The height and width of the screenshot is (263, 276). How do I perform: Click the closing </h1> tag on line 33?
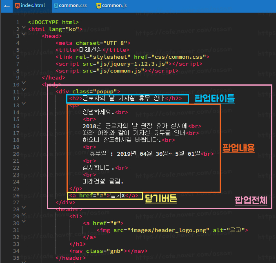tap(78, 244)
